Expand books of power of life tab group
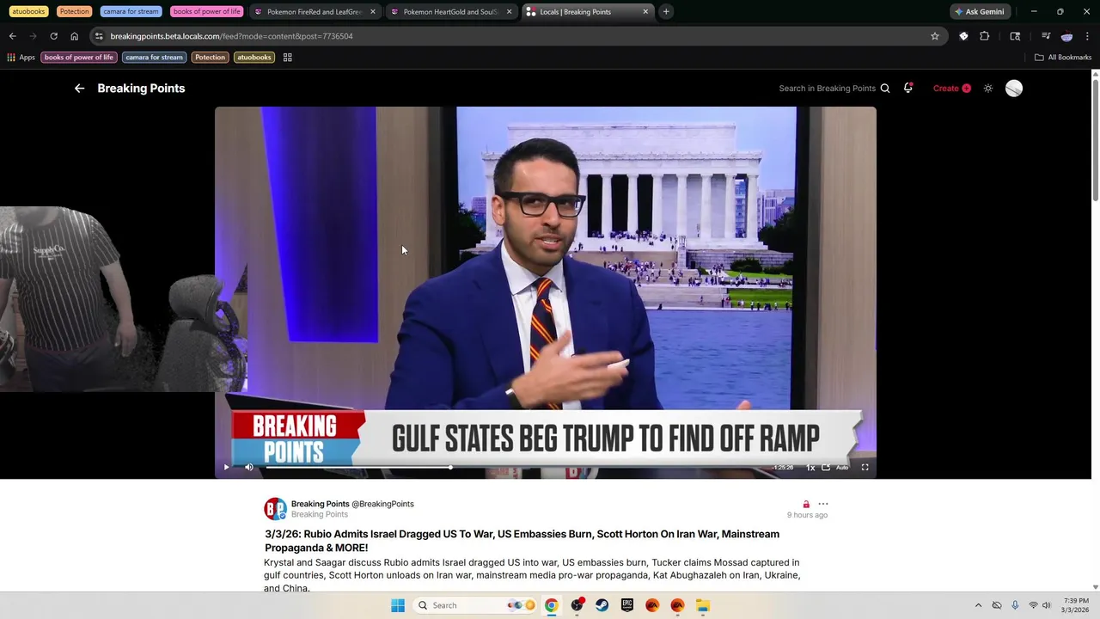This screenshot has width=1100, height=619. click(206, 12)
